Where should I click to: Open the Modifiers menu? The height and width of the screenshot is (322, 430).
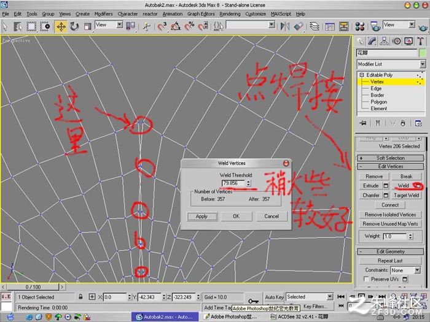tap(103, 13)
